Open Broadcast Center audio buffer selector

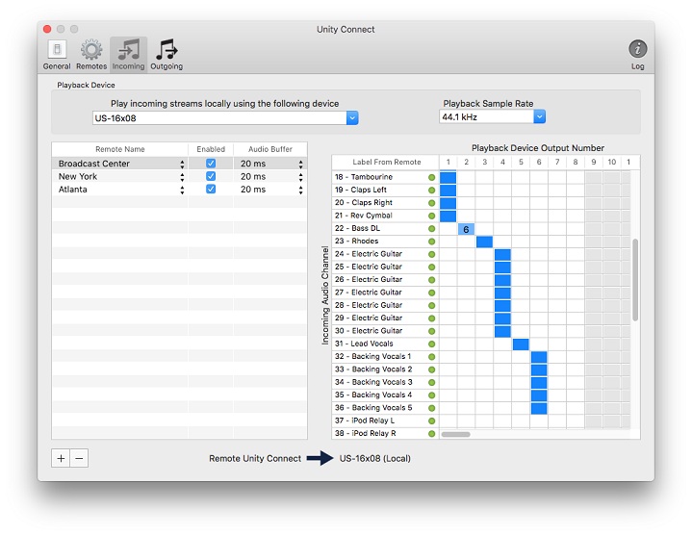pos(300,165)
